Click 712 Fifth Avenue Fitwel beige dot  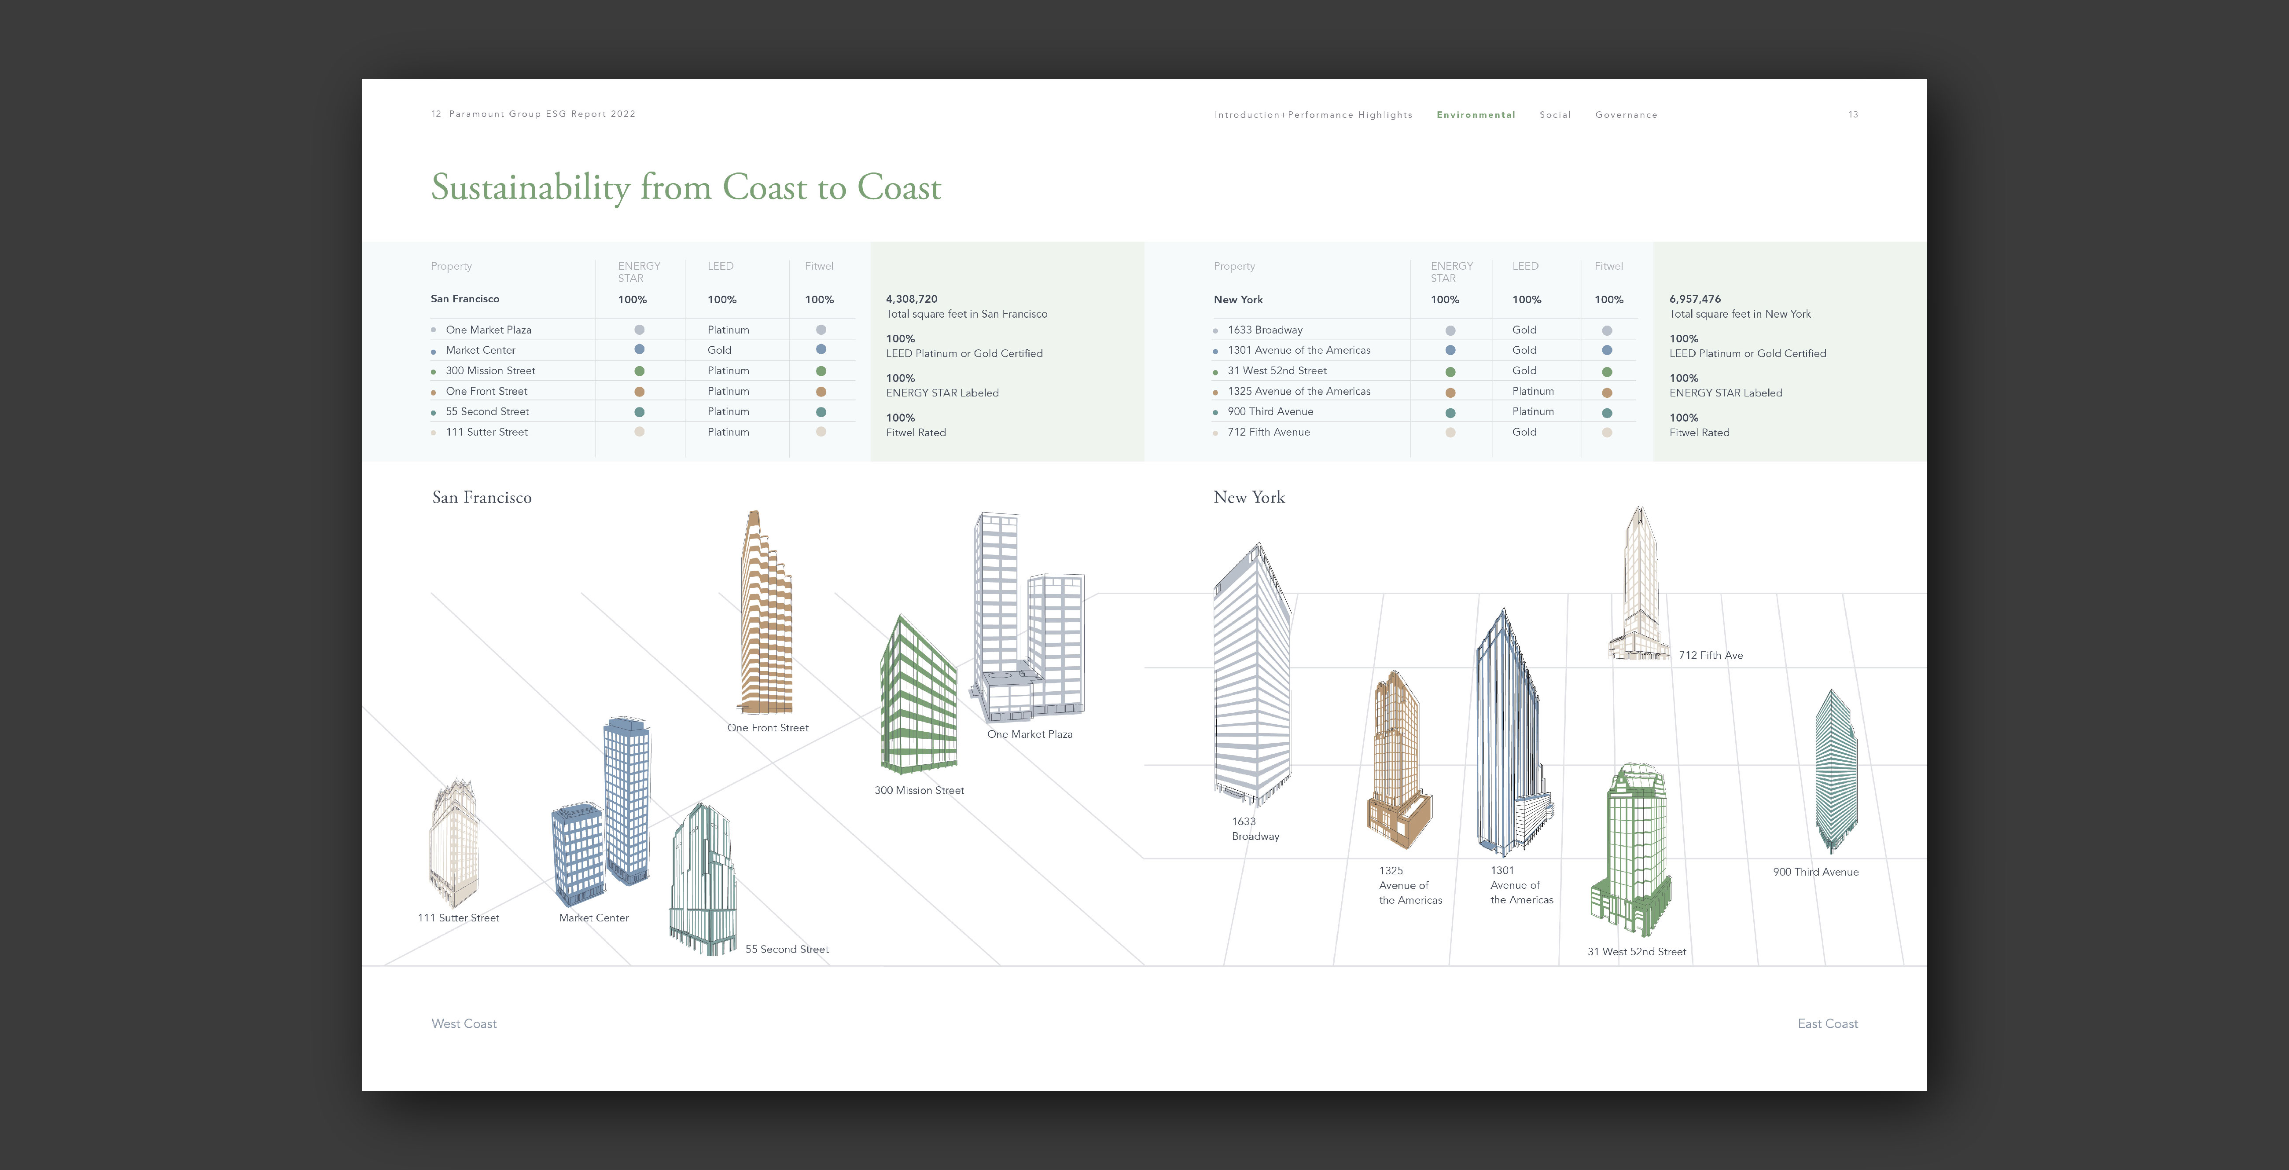pos(1607,433)
